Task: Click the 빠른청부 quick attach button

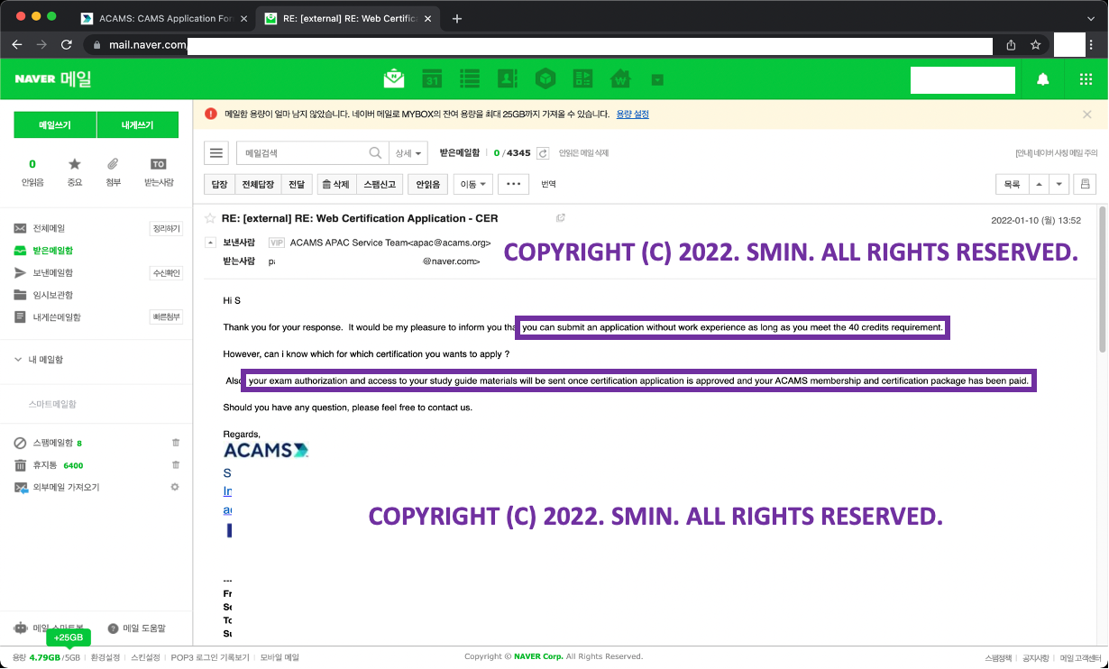Action: tap(166, 316)
